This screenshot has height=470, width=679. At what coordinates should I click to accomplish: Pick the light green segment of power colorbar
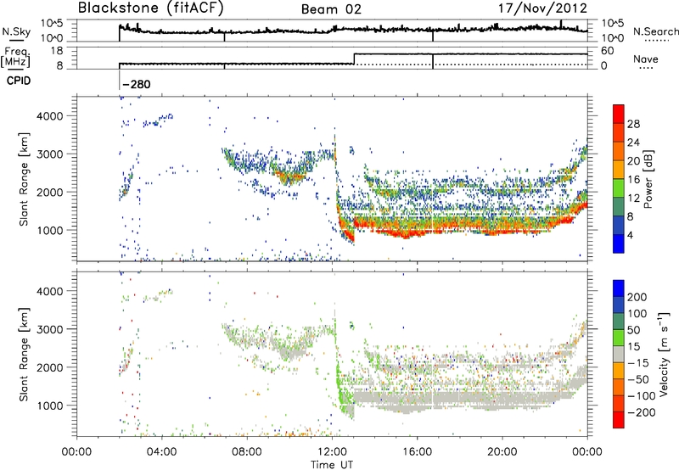click(x=619, y=188)
